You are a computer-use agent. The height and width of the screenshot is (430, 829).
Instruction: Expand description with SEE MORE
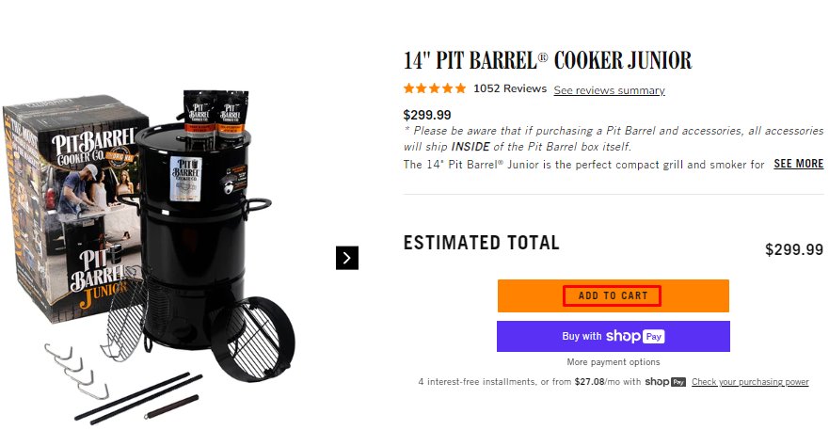[798, 164]
